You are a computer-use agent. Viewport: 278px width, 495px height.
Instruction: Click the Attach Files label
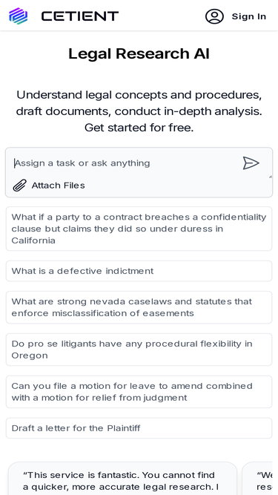[x=58, y=186]
